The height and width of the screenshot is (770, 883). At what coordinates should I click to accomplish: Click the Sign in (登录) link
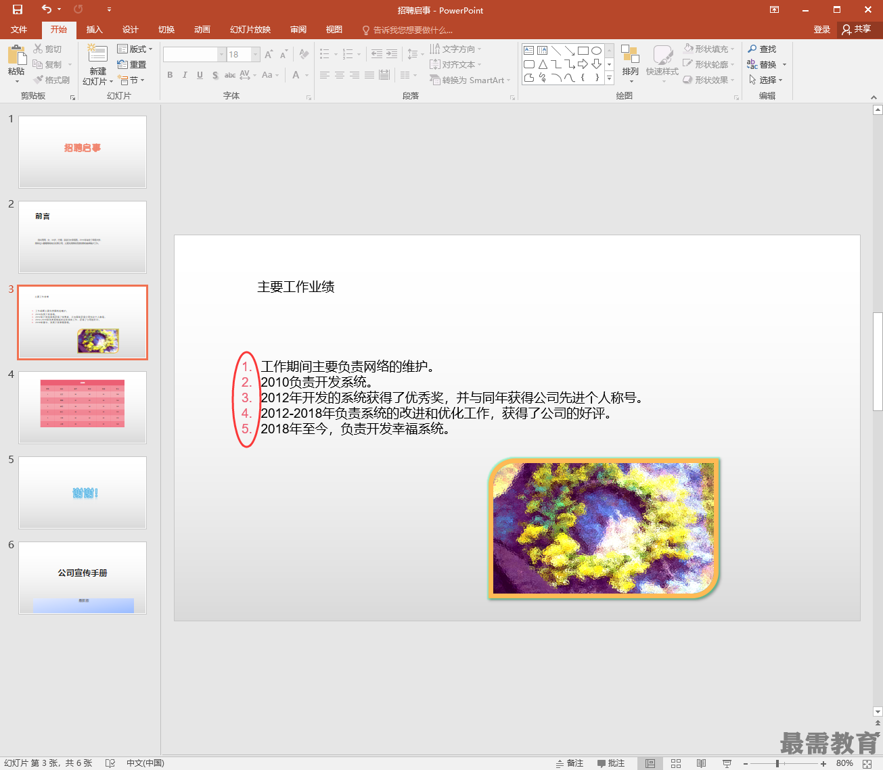pyautogui.click(x=821, y=29)
